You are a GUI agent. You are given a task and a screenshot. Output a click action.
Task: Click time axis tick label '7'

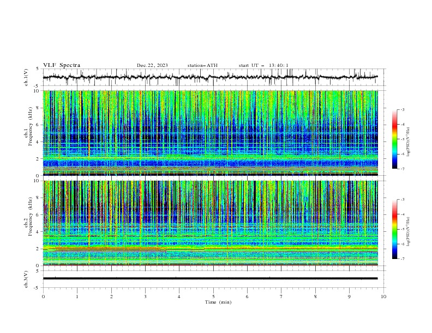click(x=281, y=297)
